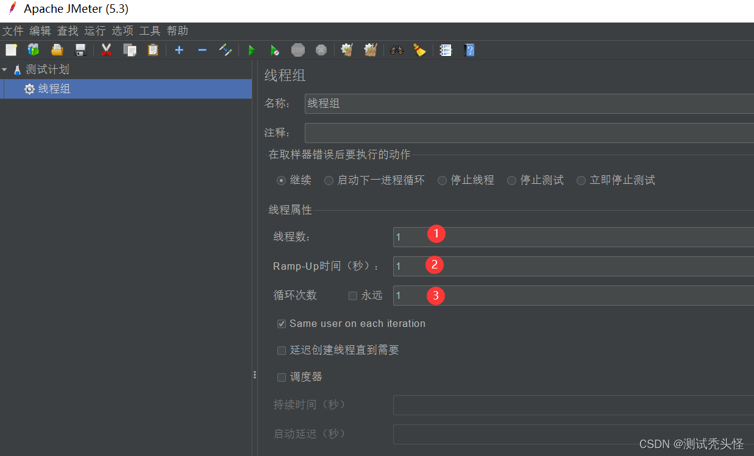Select 启动下一进程循环 radio option

[x=329, y=180]
